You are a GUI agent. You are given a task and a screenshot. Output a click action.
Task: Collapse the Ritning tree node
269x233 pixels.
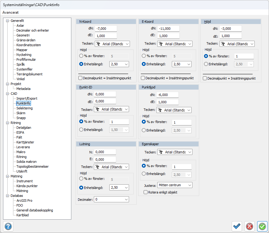click(x=8, y=123)
